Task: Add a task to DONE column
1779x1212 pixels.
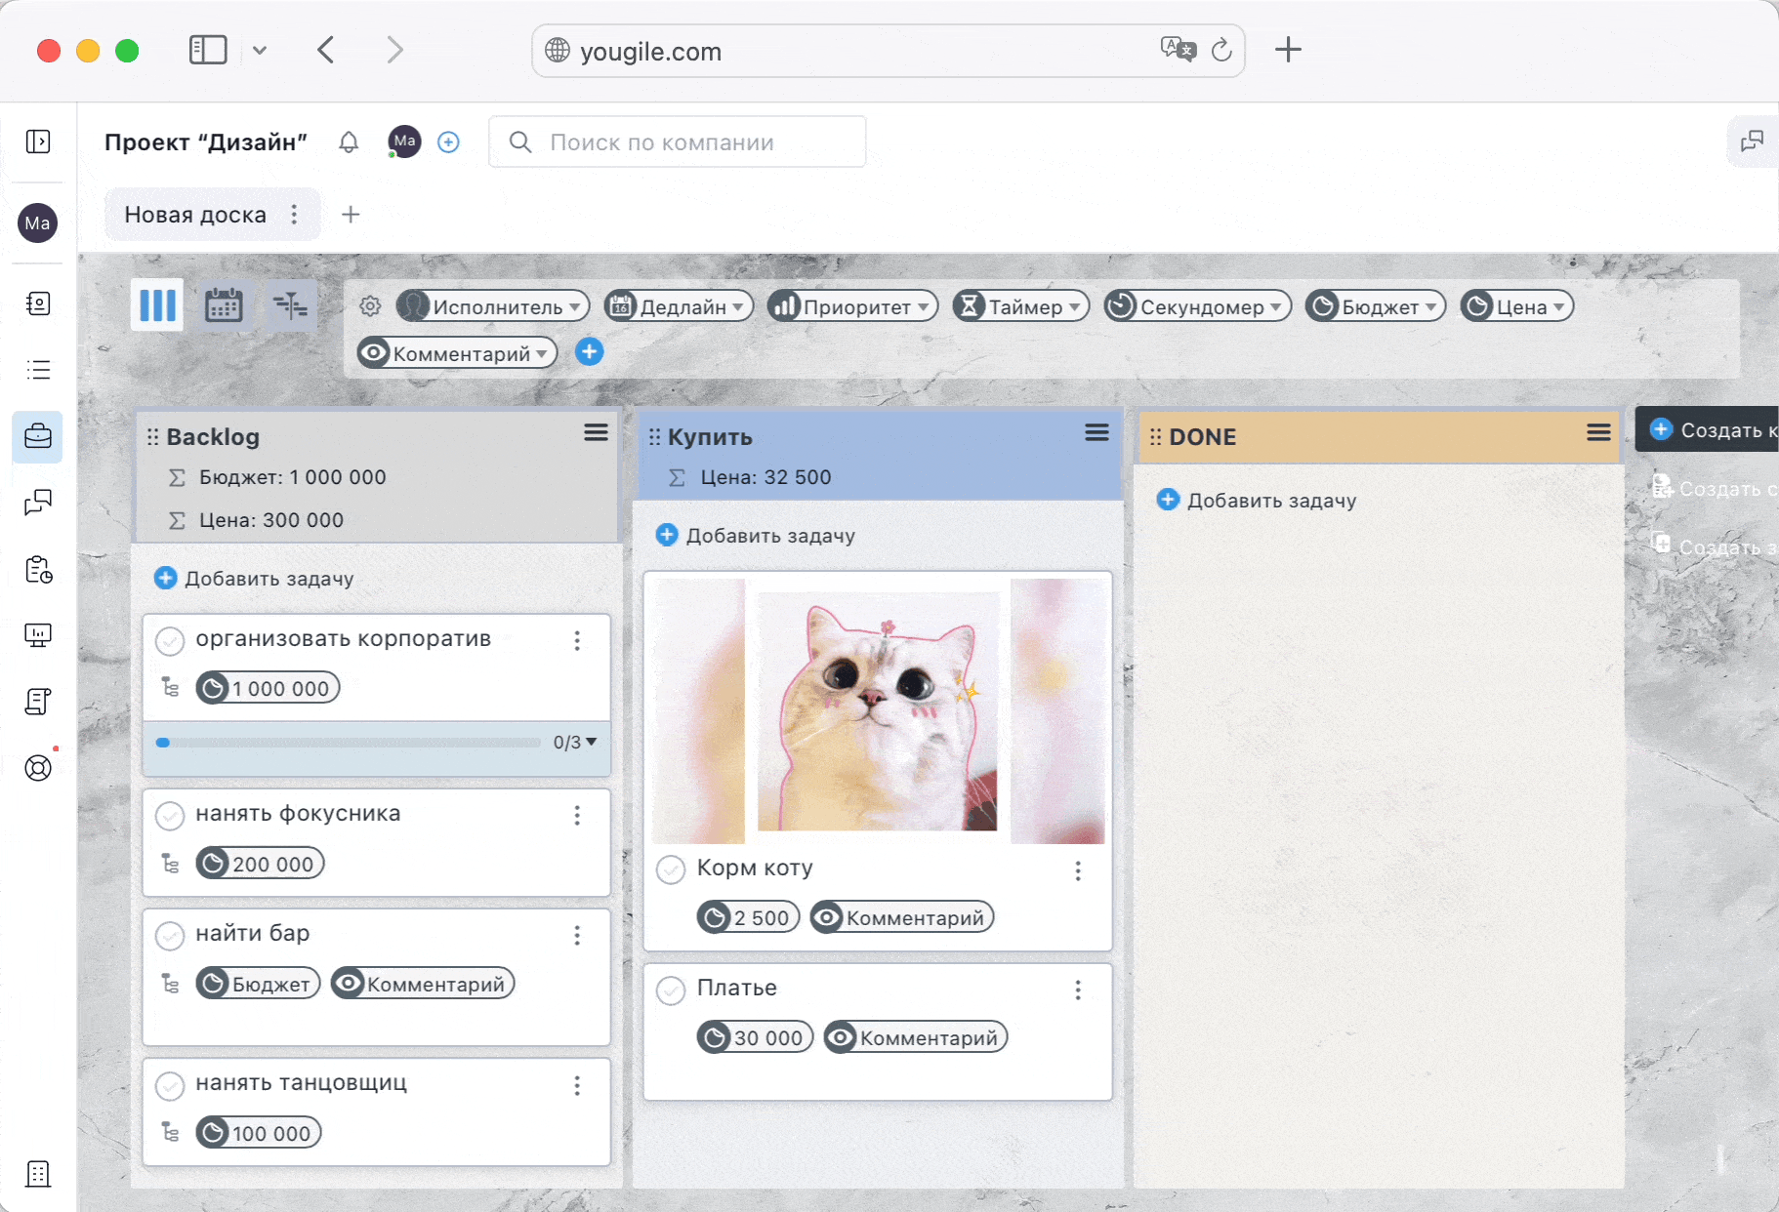Action: pyautogui.click(x=1257, y=500)
